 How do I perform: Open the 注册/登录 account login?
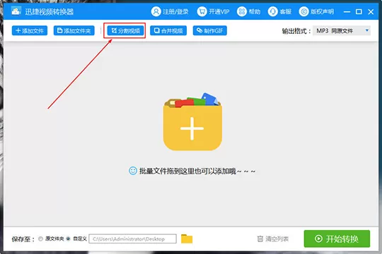[170, 11]
